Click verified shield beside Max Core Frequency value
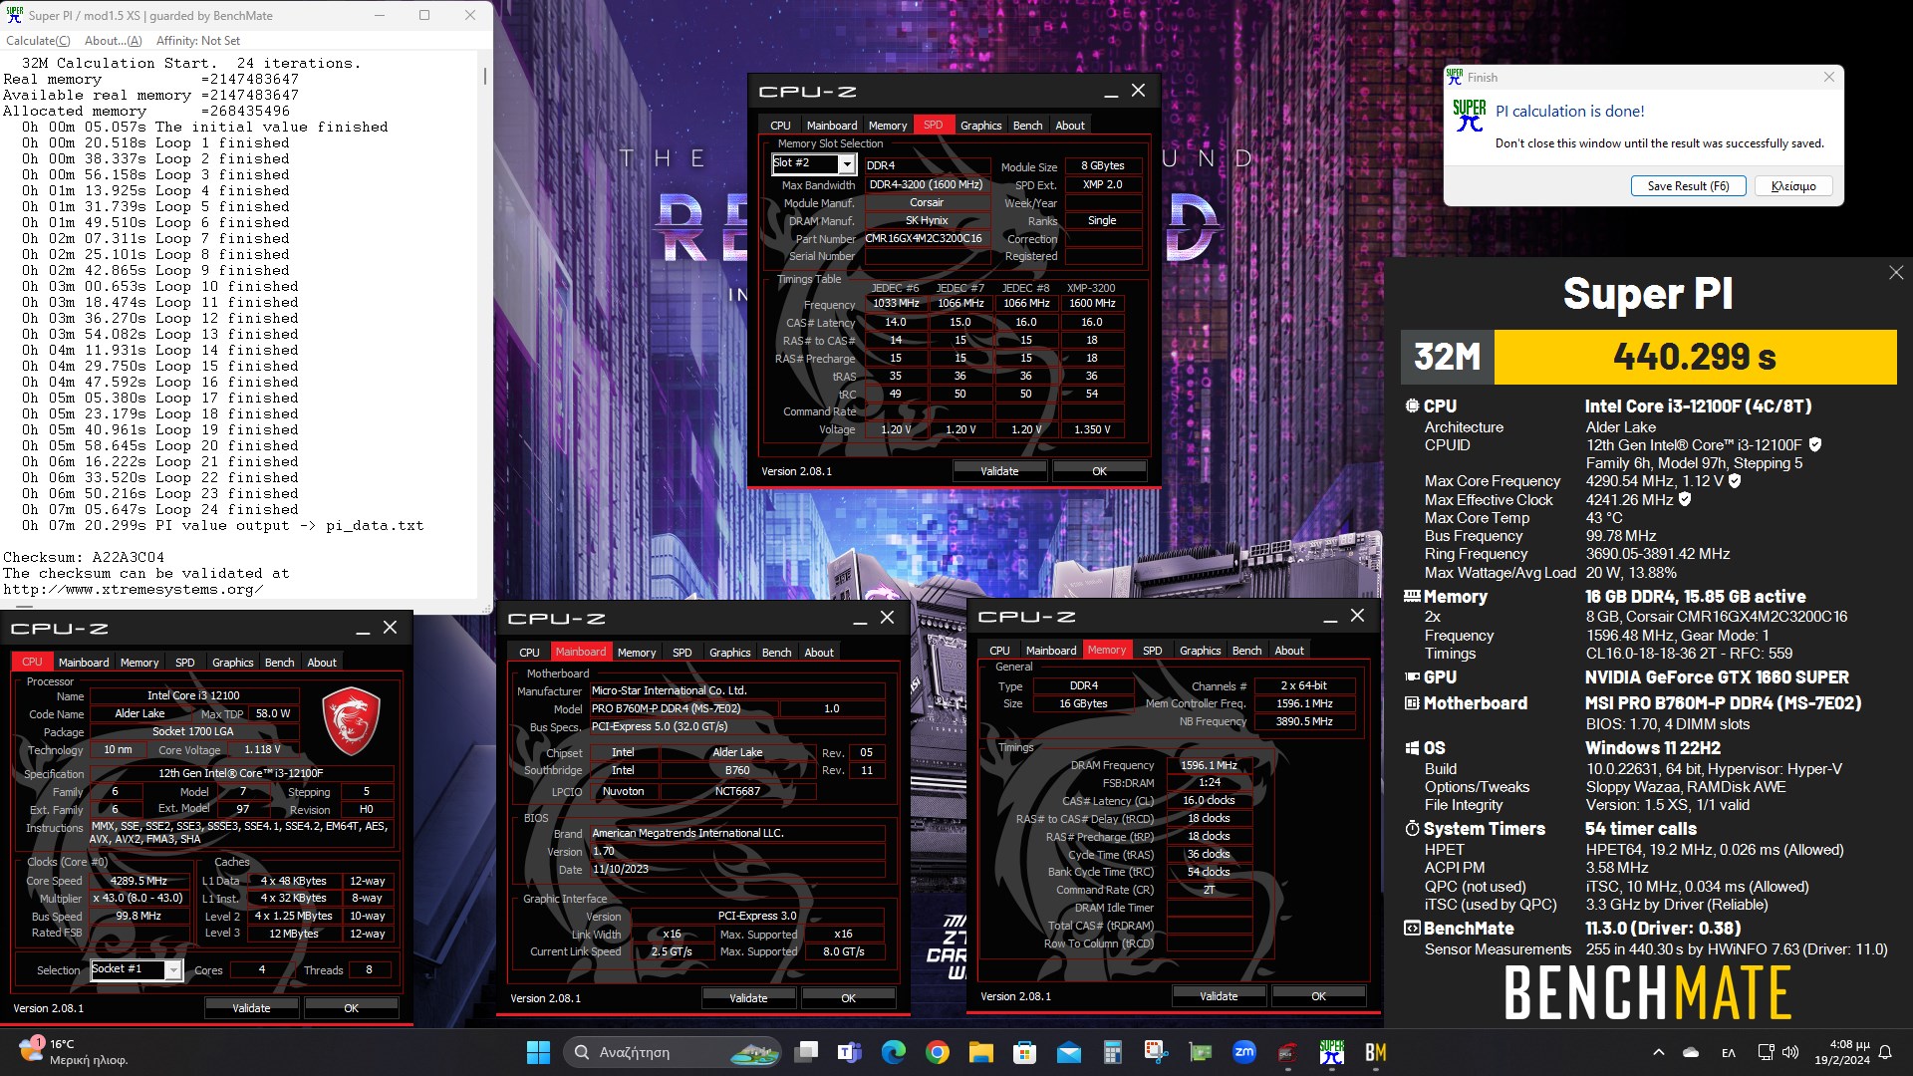The width and height of the screenshot is (1913, 1076). point(1735,481)
